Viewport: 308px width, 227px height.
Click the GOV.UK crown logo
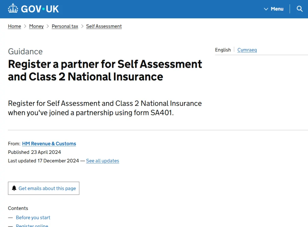click(x=13, y=8)
